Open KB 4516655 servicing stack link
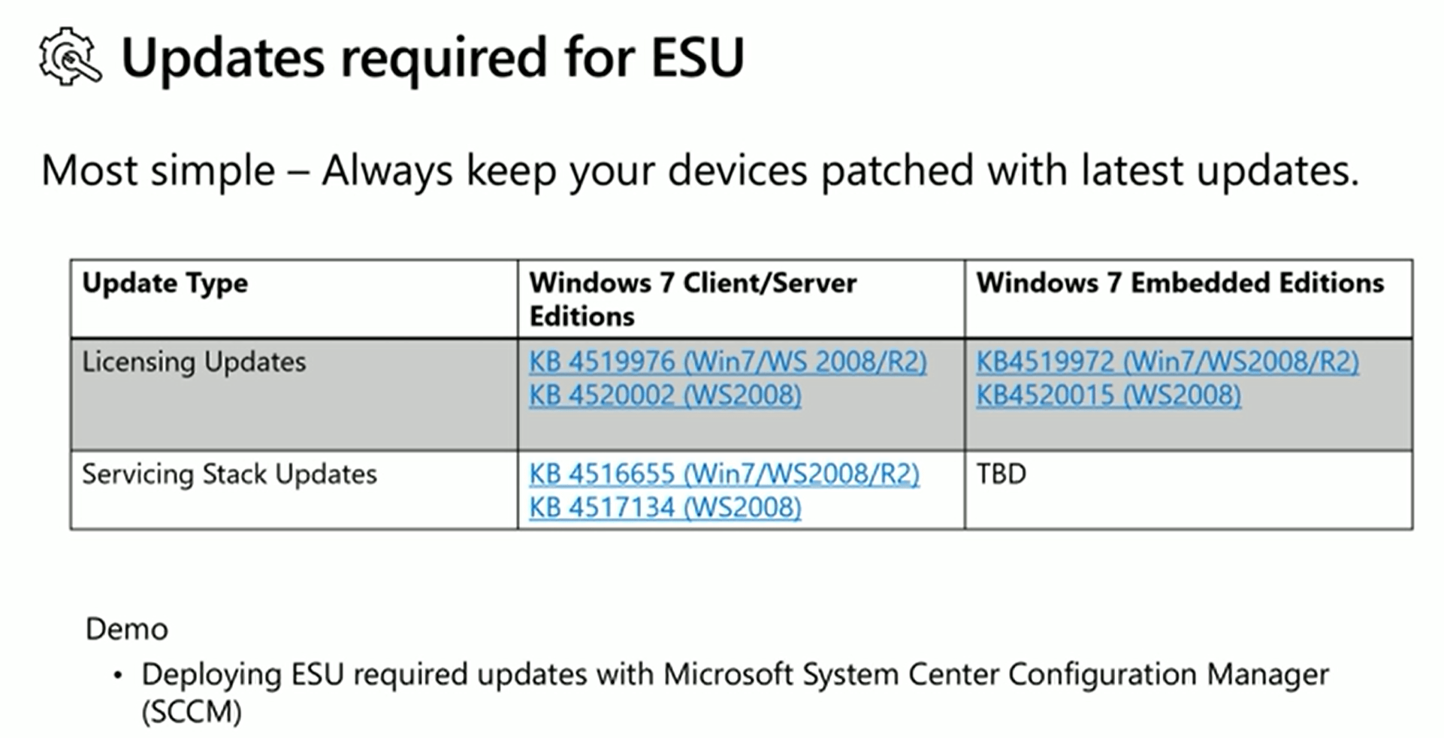Viewport: 1444px width, 738px height. [724, 474]
